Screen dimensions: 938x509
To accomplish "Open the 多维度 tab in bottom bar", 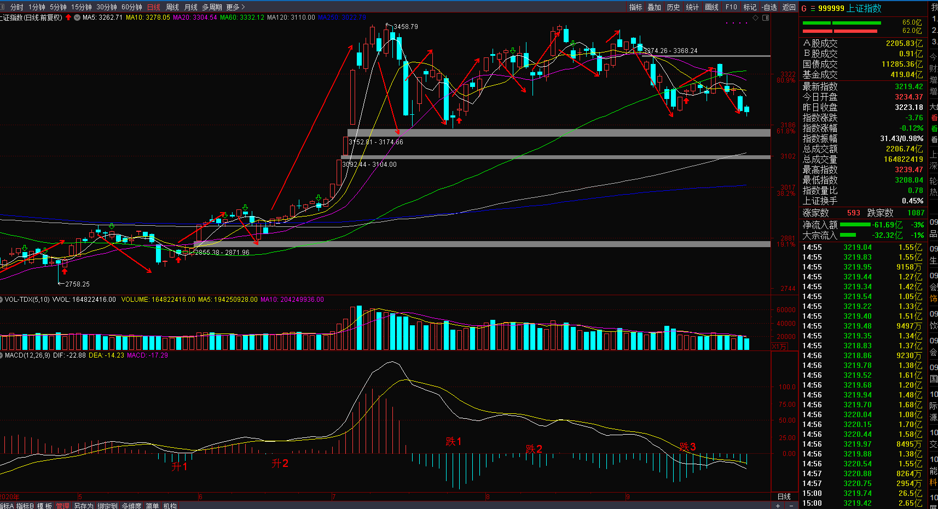I will (x=131, y=506).
